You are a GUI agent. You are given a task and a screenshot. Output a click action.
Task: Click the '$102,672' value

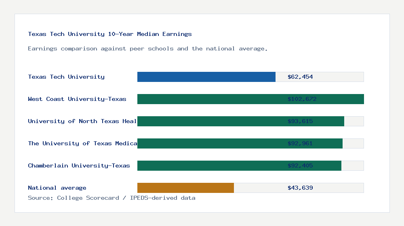pos(302,99)
